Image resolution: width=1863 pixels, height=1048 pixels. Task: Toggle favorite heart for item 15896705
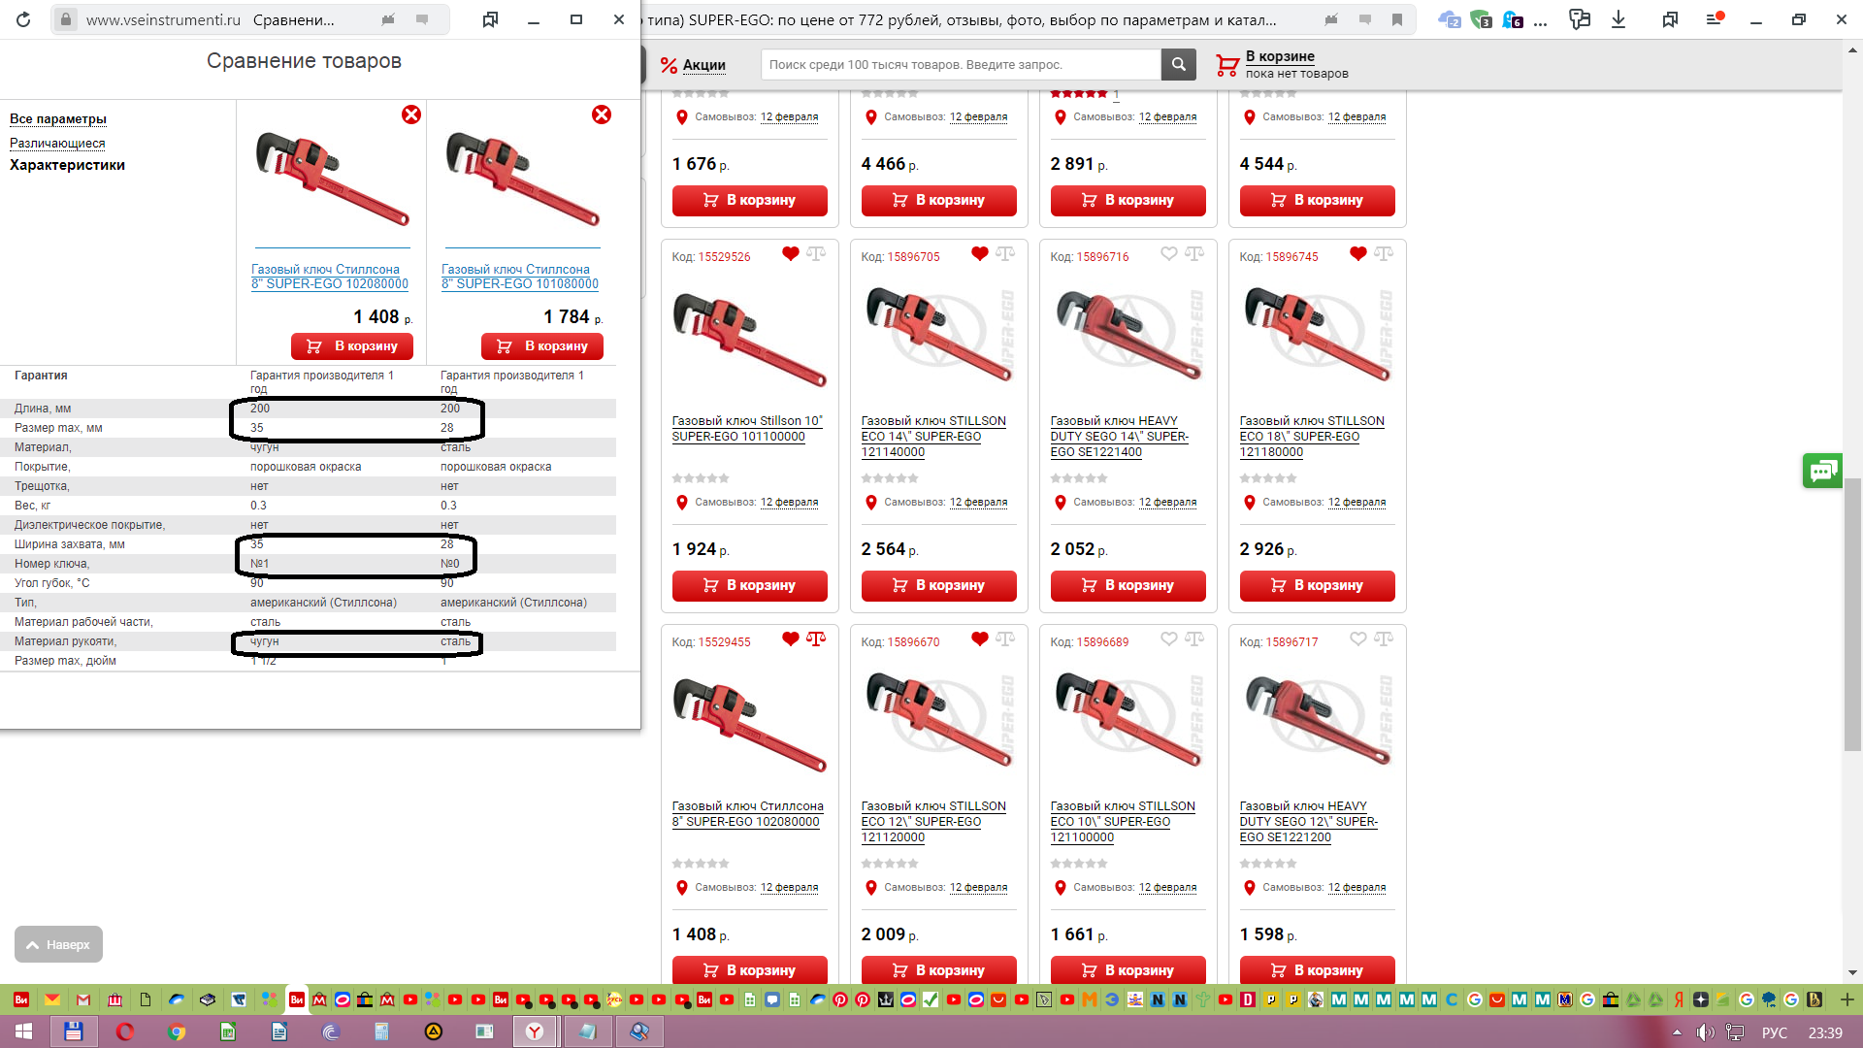click(x=980, y=254)
